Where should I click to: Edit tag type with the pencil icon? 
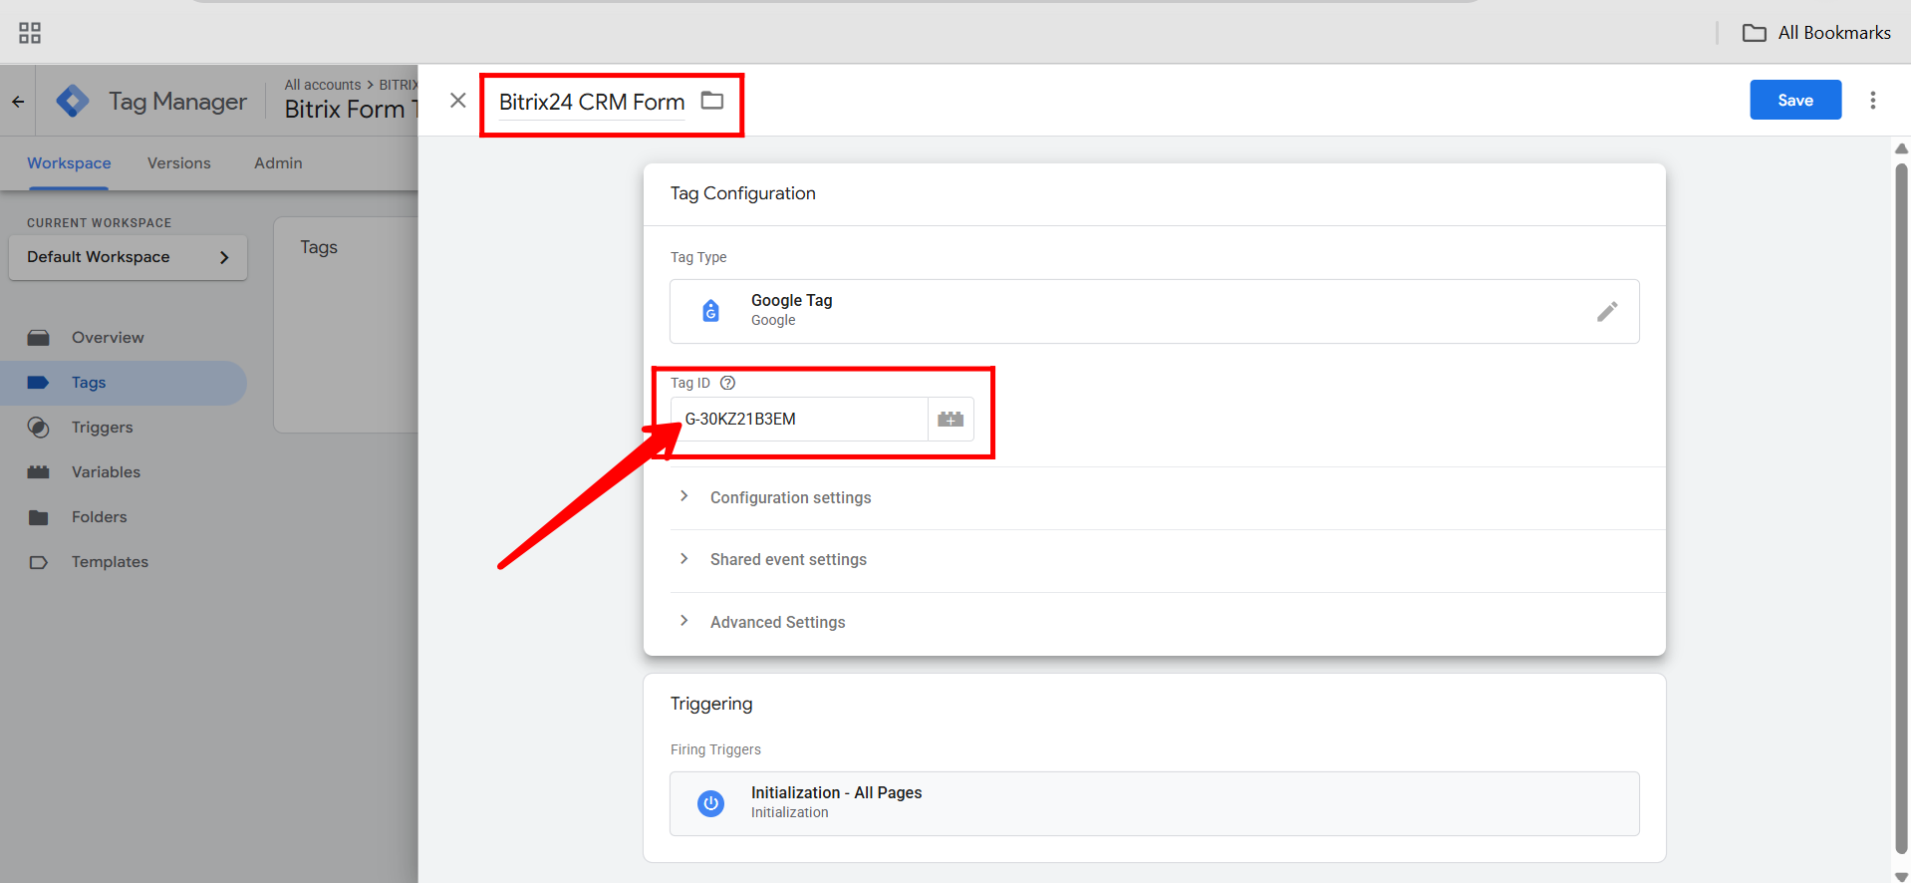click(x=1607, y=311)
